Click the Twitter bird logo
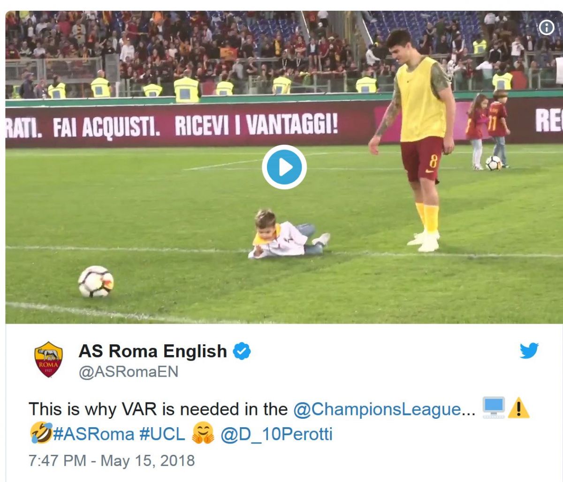Screen dimensions: 563x482 click(x=529, y=350)
